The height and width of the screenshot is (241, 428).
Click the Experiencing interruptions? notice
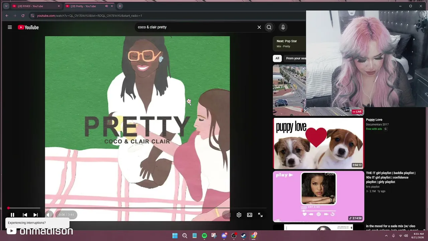37,223
